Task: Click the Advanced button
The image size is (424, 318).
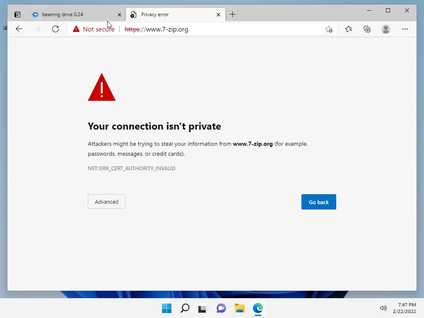Action: point(106,202)
